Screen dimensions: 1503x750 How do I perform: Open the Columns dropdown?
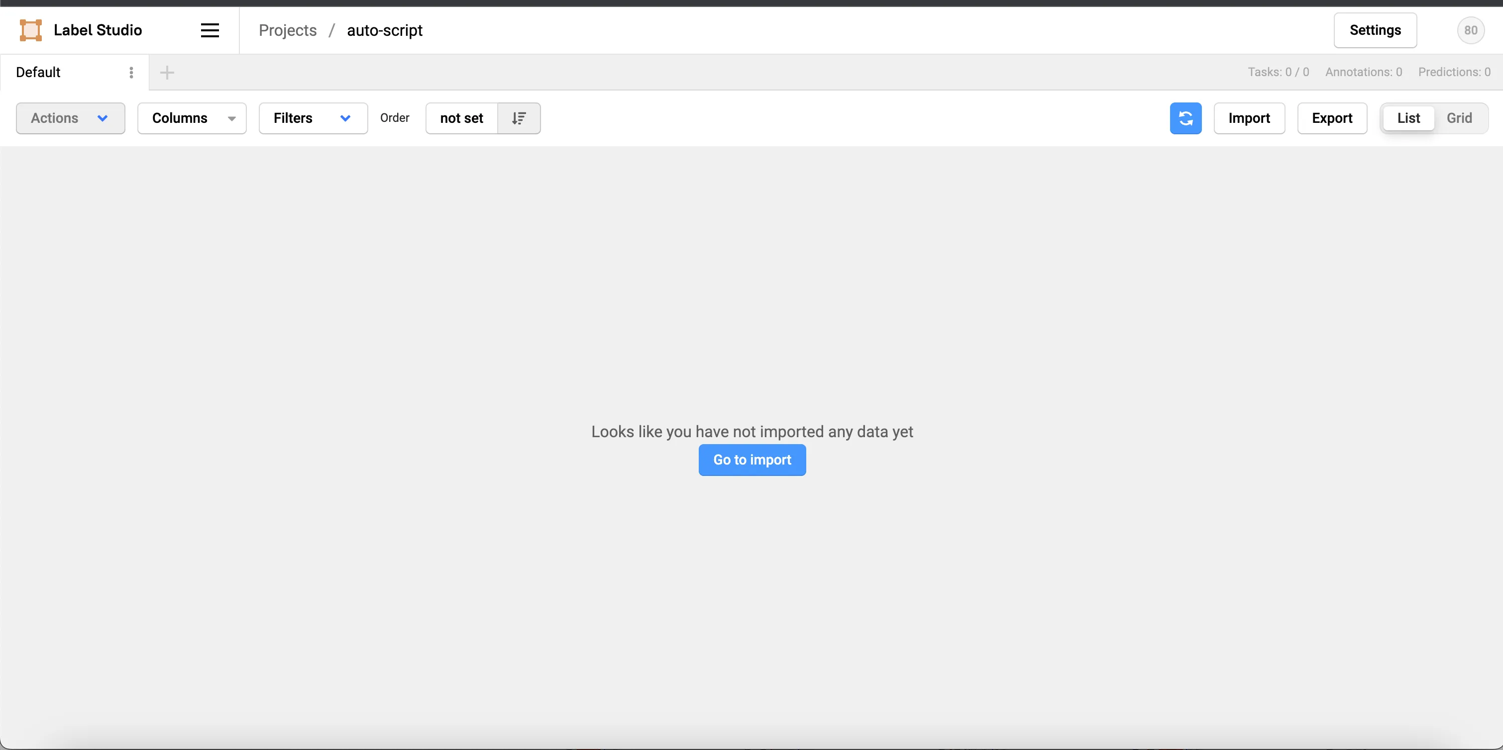click(x=192, y=118)
